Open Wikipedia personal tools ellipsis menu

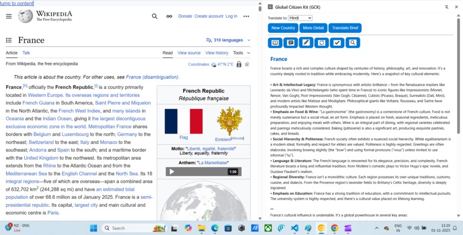[246, 16]
